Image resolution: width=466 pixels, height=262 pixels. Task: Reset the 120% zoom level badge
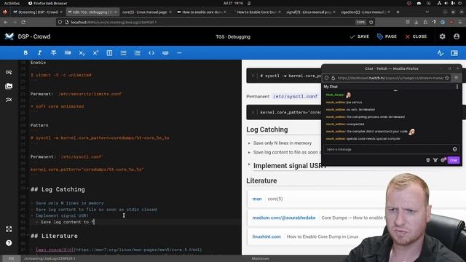360,22
